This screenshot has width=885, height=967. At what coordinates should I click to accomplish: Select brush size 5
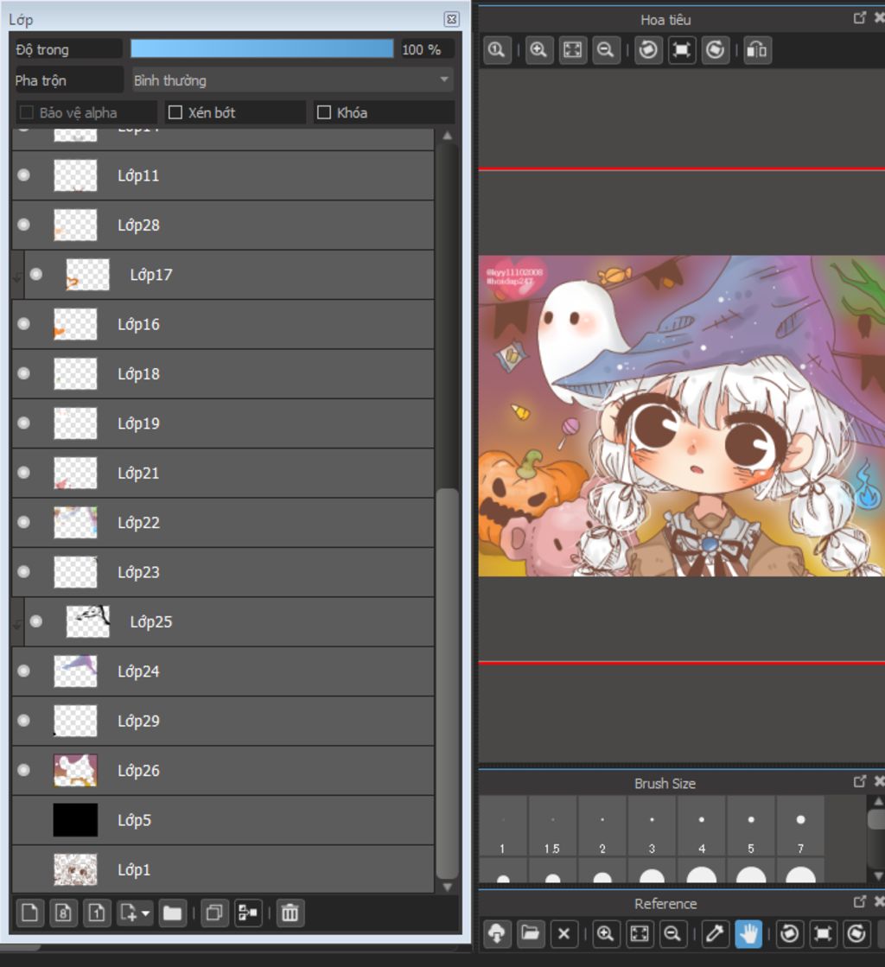pos(750,826)
